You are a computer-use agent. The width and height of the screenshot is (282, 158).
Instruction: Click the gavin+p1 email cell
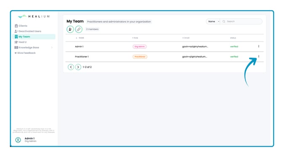[194, 57]
